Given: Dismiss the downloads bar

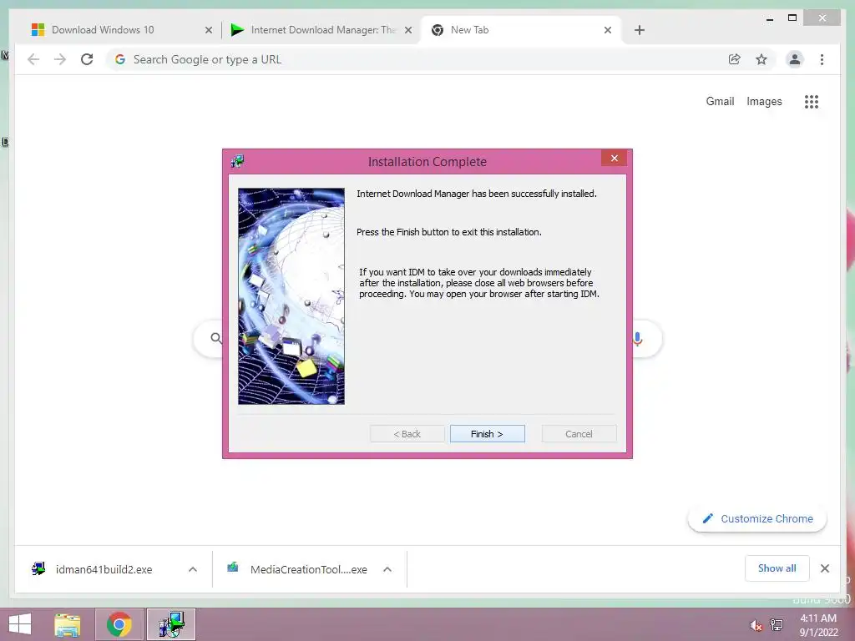Looking at the screenshot, I should [825, 568].
